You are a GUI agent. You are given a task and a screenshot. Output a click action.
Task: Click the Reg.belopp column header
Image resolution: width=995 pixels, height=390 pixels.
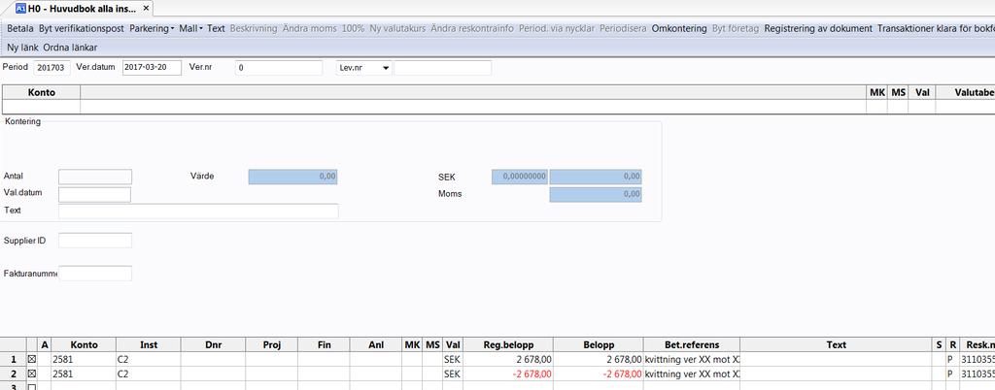[x=508, y=345]
